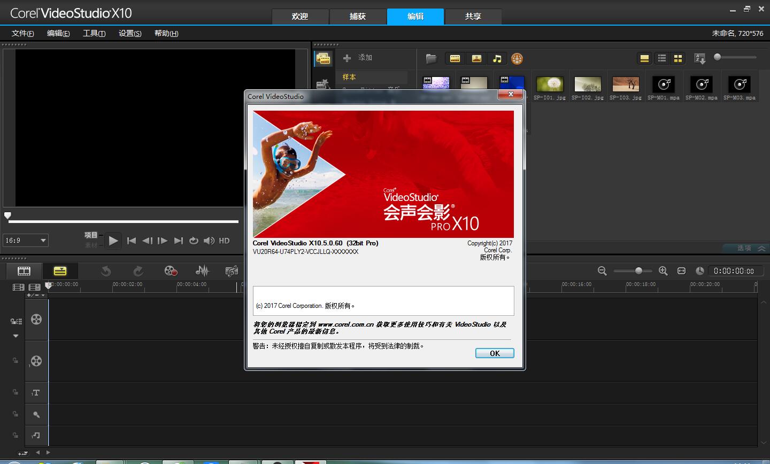This screenshot has height=464, width=770.
Task: Fit project in timeline window
Action: (x=681, y=271)
